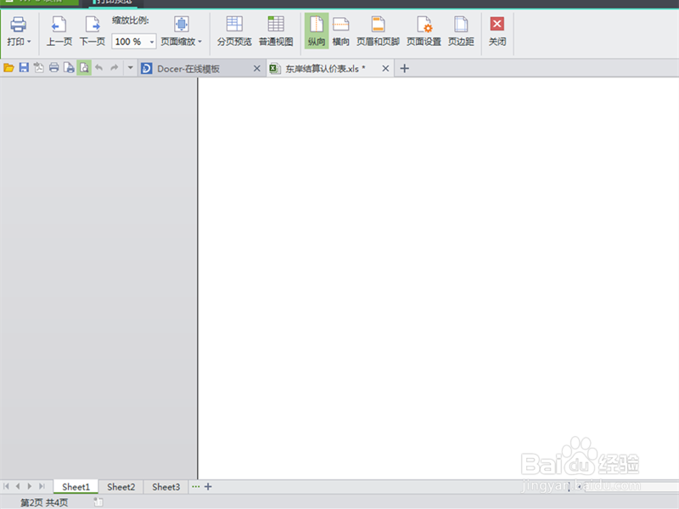Close the Docer-在线模板 tab
The width and height of the screenshot is (679, 509).
(257, 69)
